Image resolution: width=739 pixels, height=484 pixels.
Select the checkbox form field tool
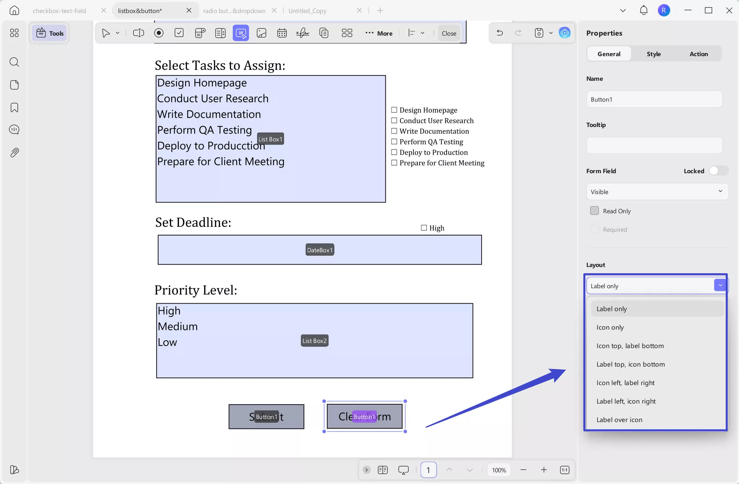(x=179, y=33)
